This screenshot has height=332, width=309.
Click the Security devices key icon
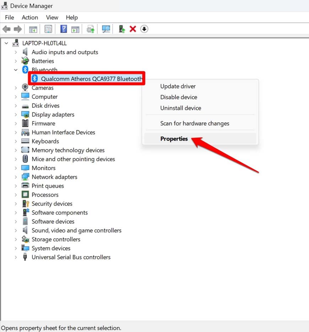(26, 204)
